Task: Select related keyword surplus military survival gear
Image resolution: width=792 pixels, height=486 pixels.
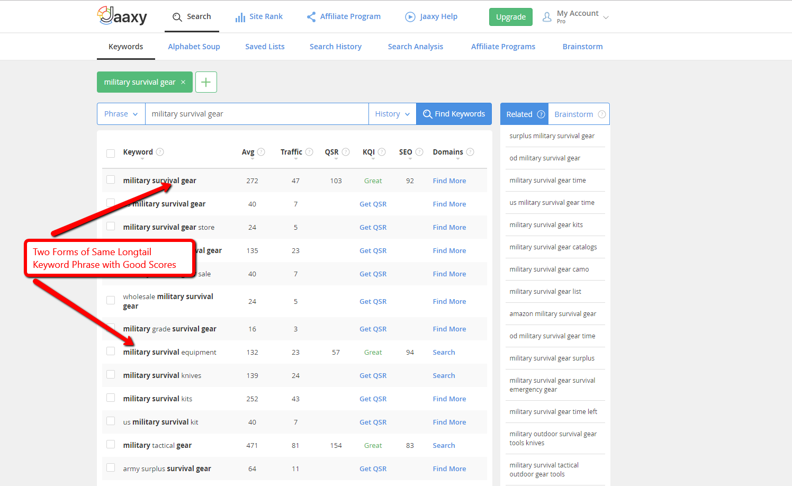Action: tap(552, 136)
